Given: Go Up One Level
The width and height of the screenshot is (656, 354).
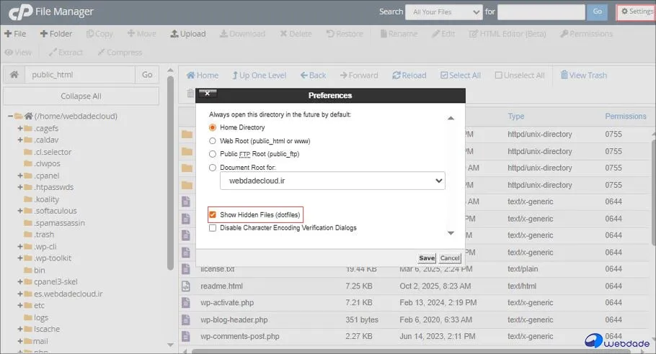Looking at the screenshot, I should pyautogui.click(x=259, y=76).
